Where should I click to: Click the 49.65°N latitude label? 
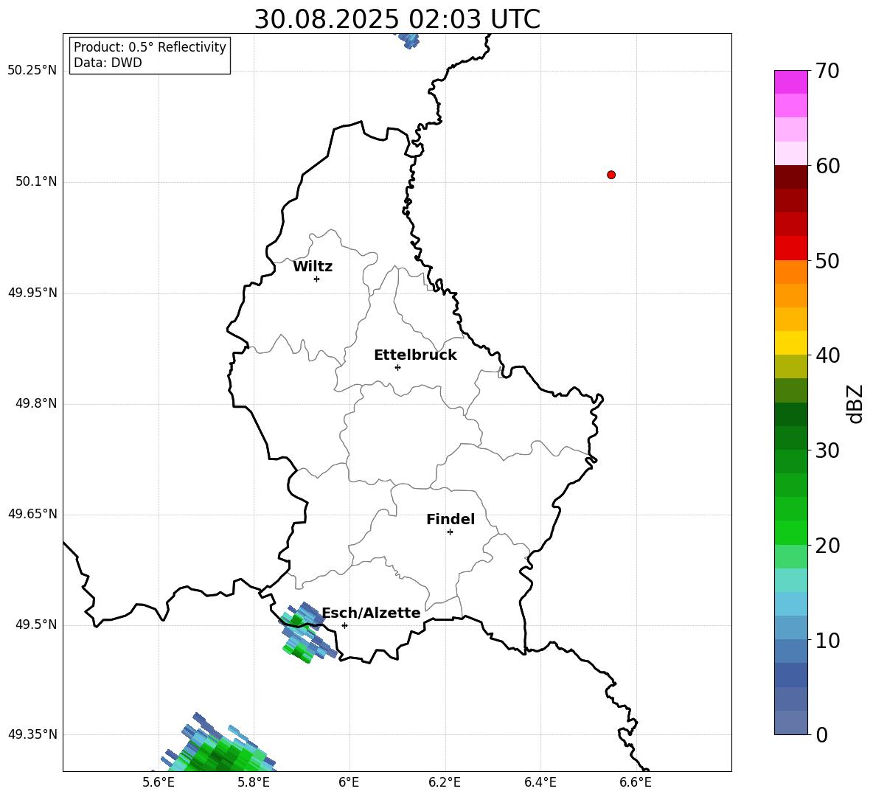tap(32, 514)
